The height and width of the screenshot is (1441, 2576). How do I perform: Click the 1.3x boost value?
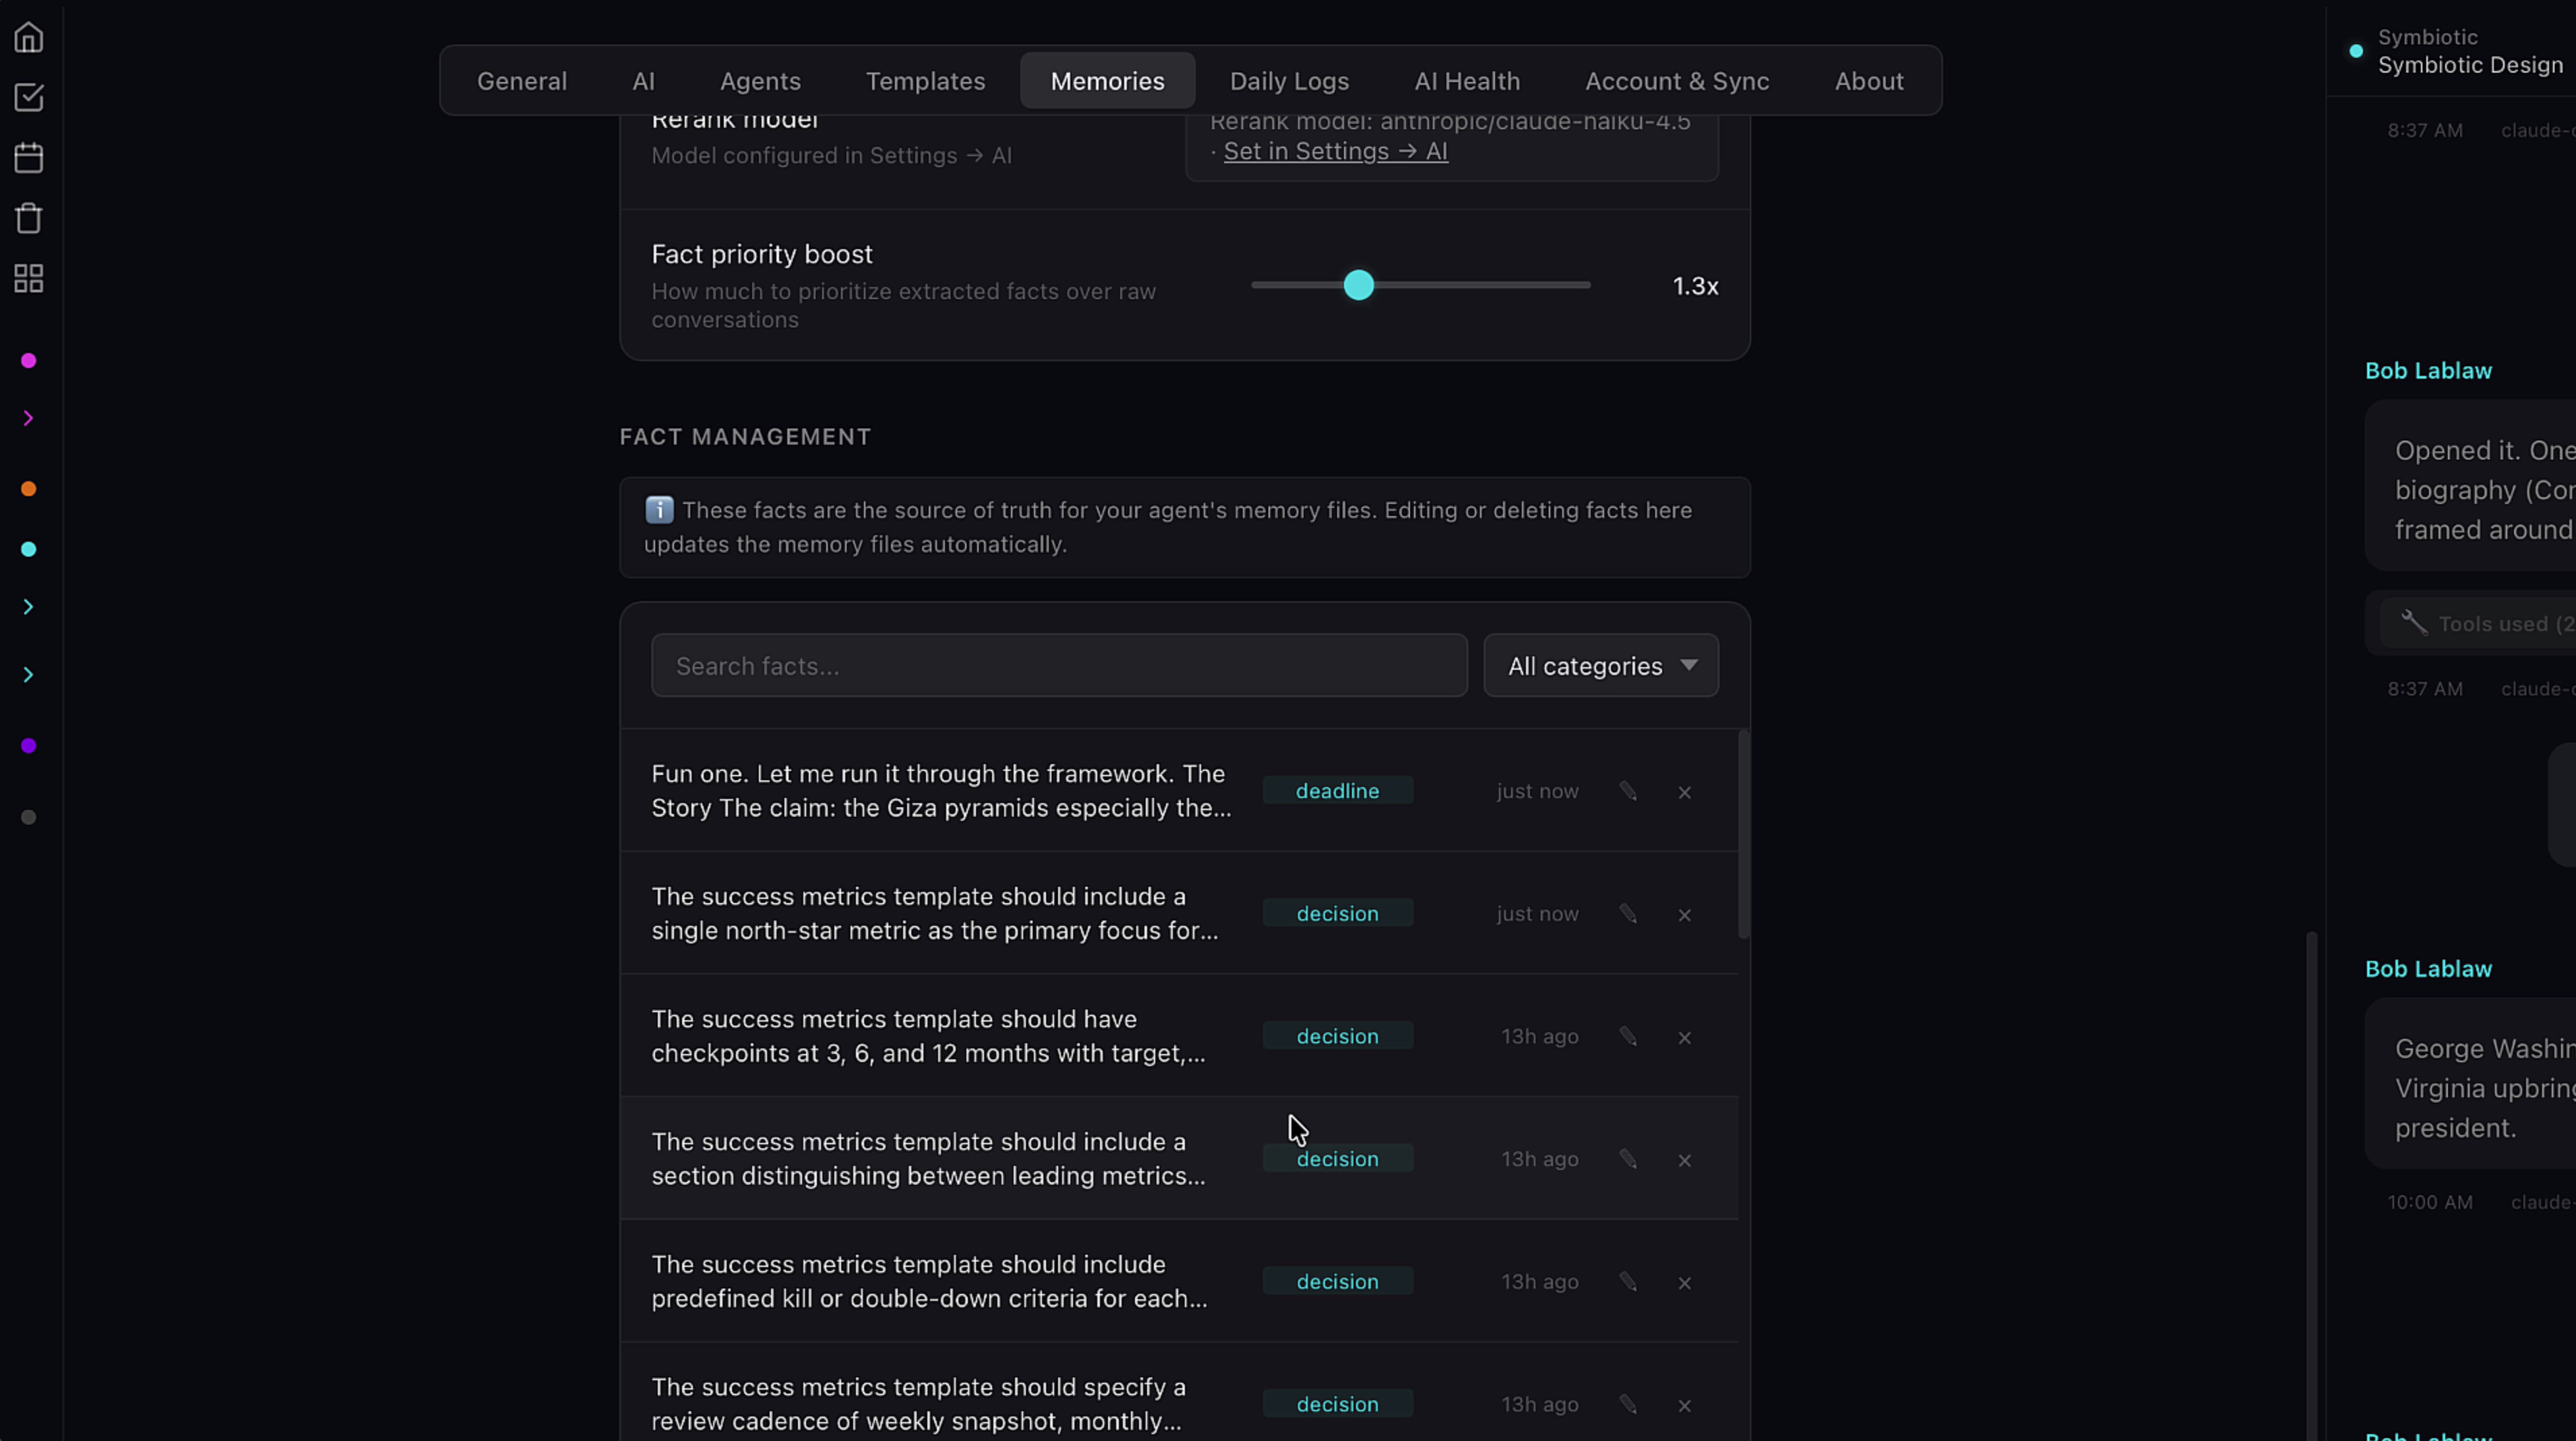click(x=1695, y=286)
